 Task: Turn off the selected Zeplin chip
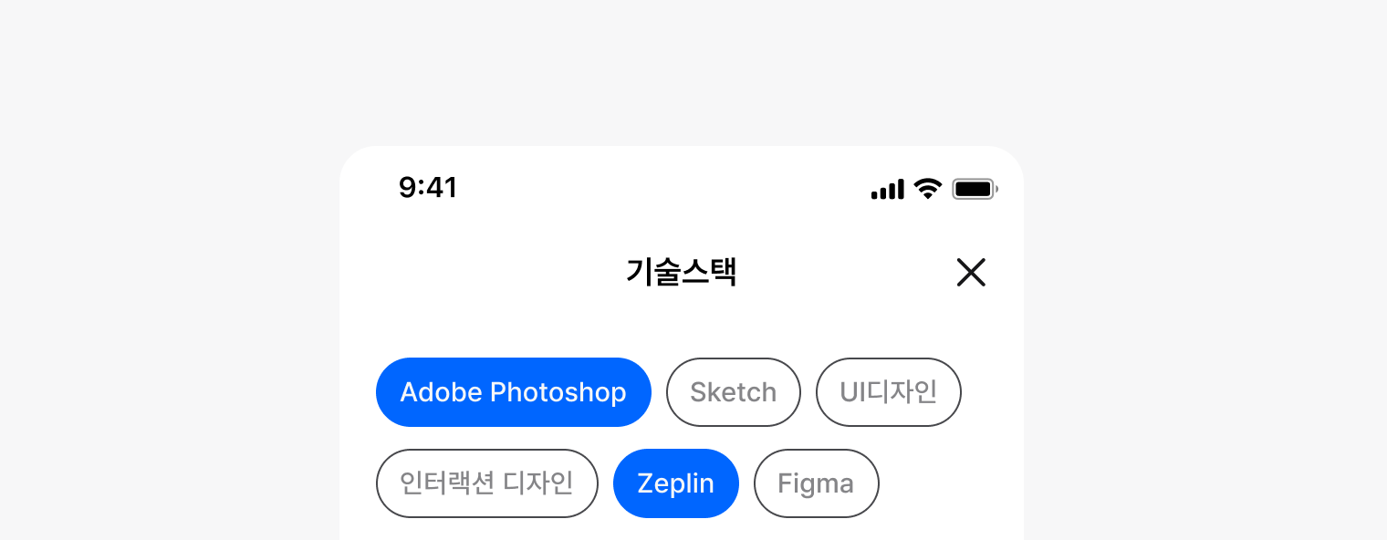tap(675, 483)
